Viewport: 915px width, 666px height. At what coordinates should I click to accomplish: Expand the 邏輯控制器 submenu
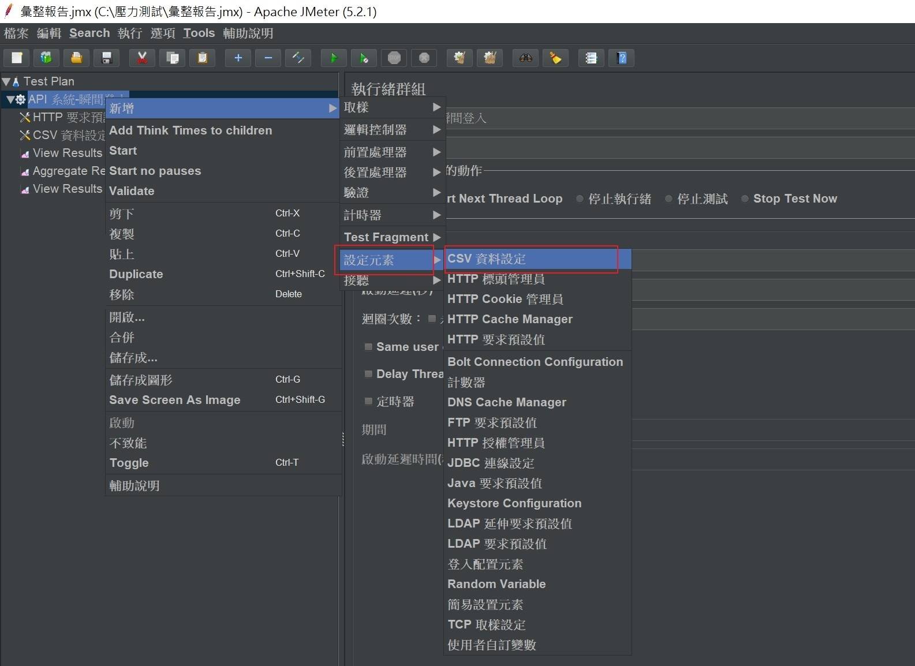(393, 130)
